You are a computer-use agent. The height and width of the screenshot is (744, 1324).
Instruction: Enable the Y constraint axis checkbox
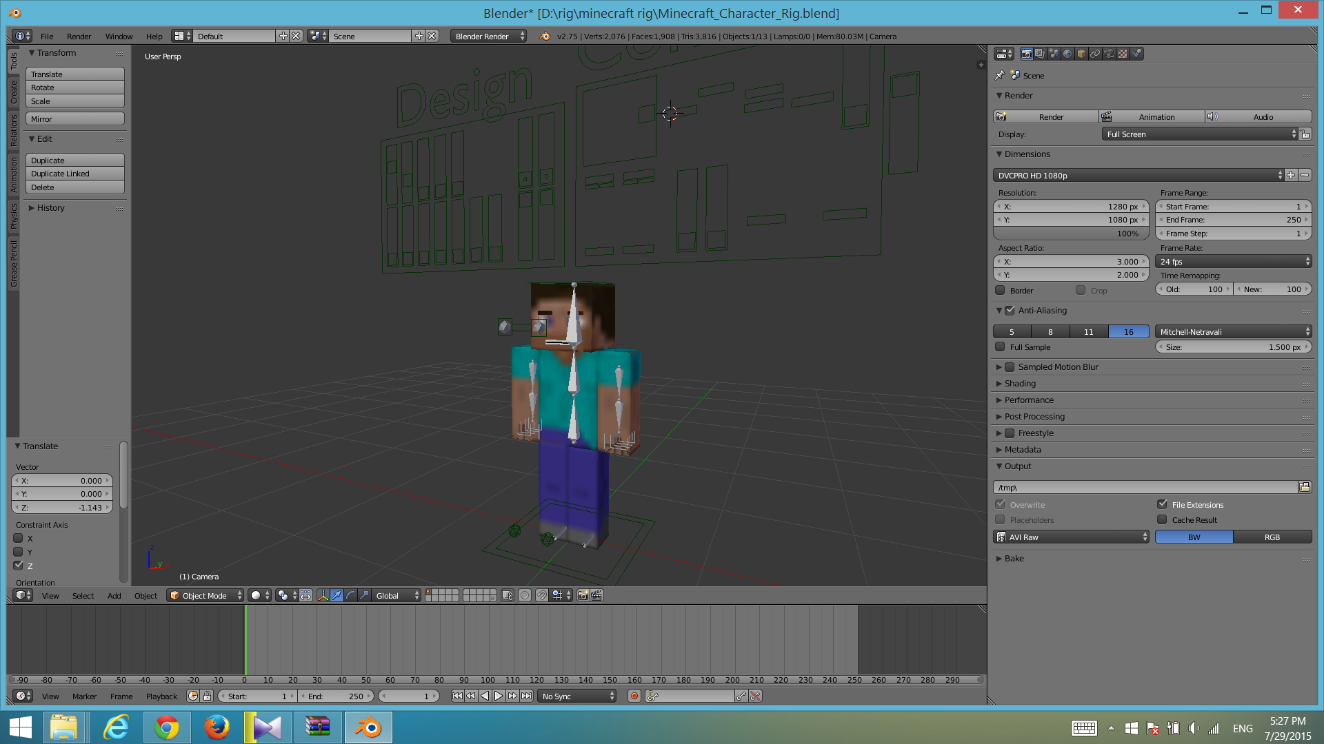pyautogui.click(x=19, y=552)
